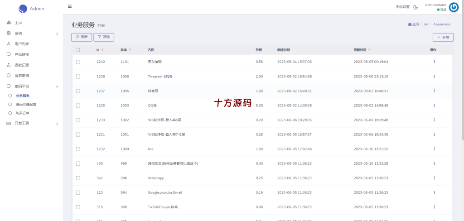Click the 提款记录 upload icon
This screenshot has height=221, width=464.
click(9, 65)
